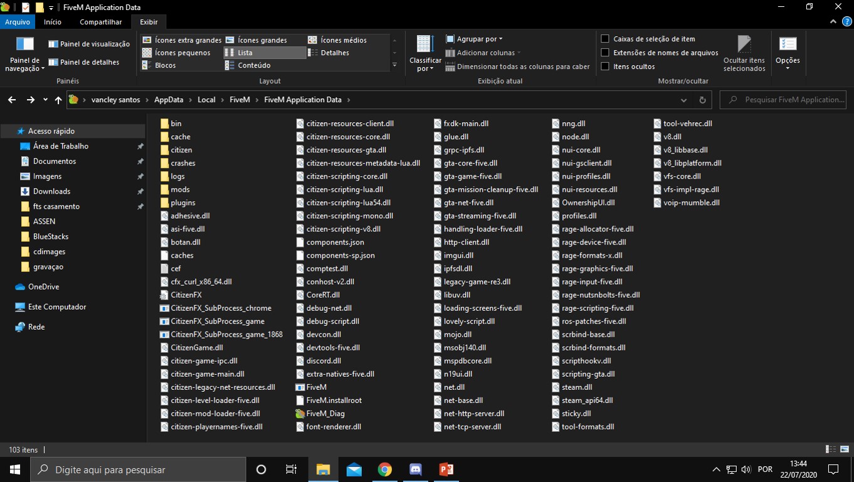Select the plugins folder
This screenshot has width=854, height=482.
click(177, 202)
